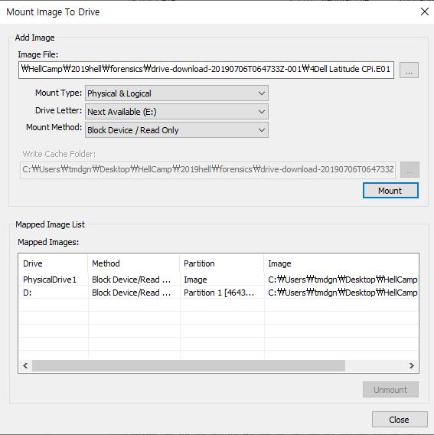Click the Image partition cell of PhysicalDrive1 row

tap(222, 280)
